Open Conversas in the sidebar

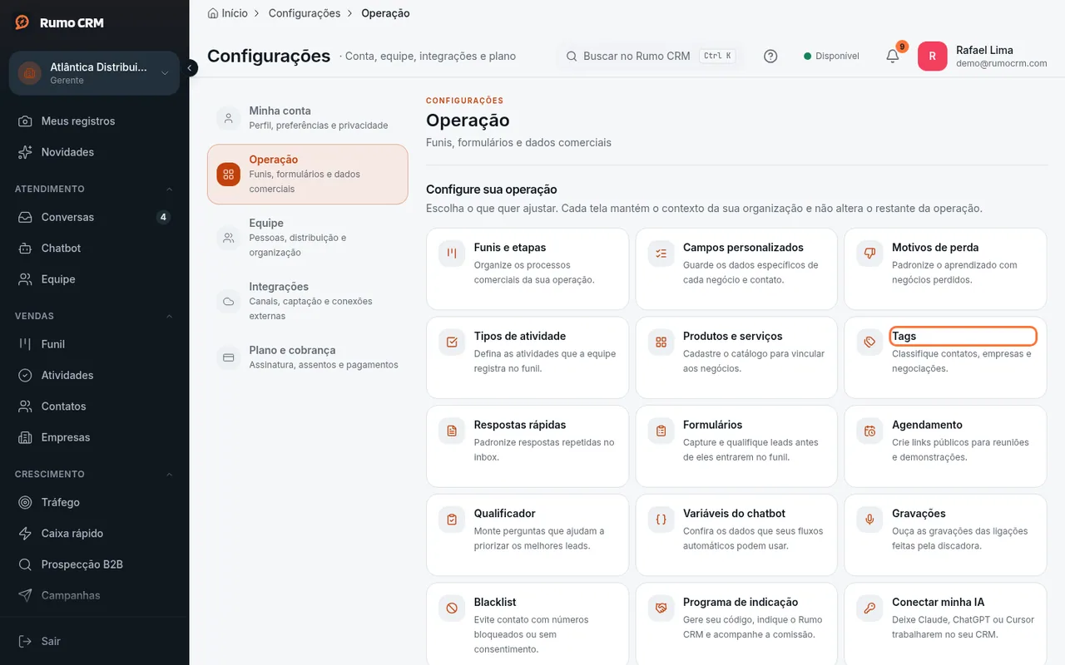tap(94, 217)
